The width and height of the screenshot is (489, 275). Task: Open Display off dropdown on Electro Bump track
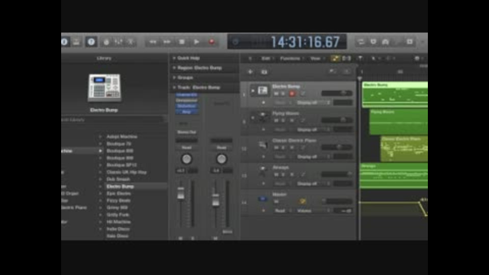[313, 102]
